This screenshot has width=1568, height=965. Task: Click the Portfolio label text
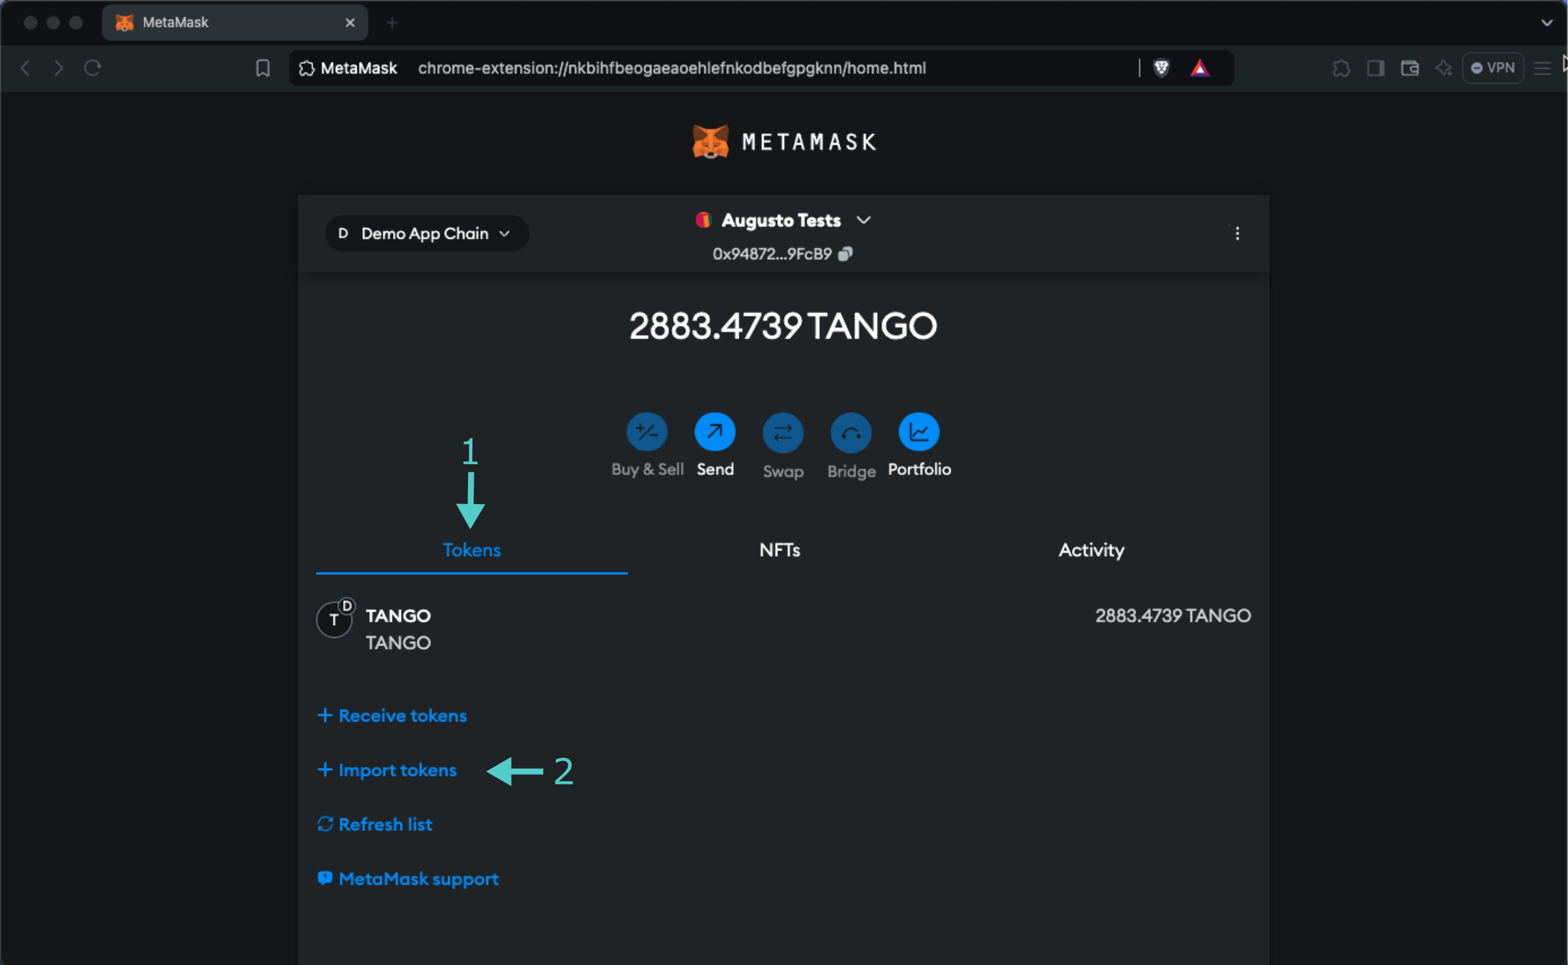[x=919, y=469]
